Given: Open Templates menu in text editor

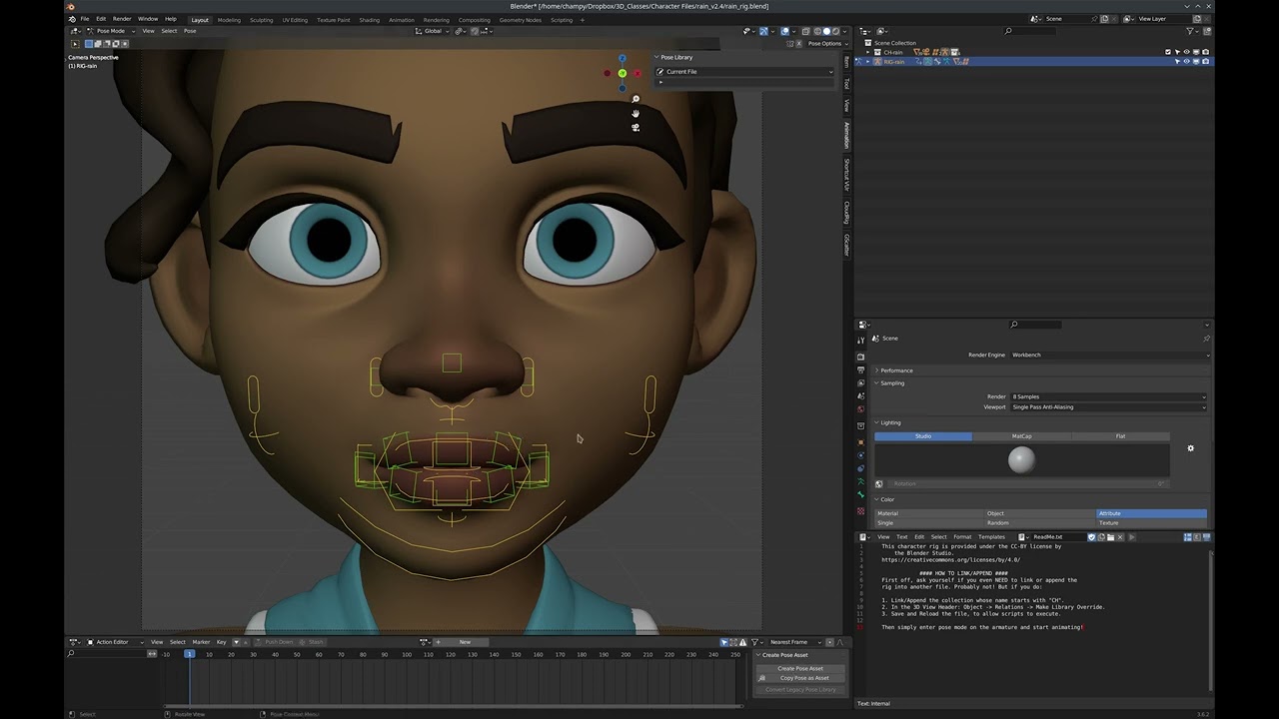Looking at the screenshot, I should point(992,537).
